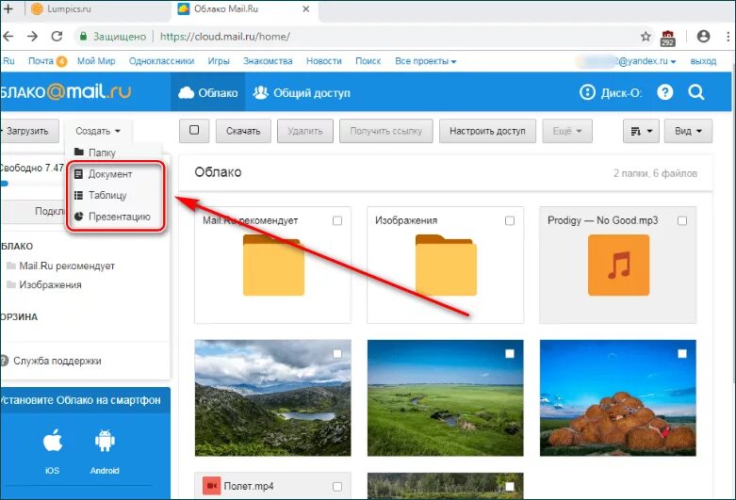Open Игры link in top bar
The image size is (736, 500).
pos(219,61)
